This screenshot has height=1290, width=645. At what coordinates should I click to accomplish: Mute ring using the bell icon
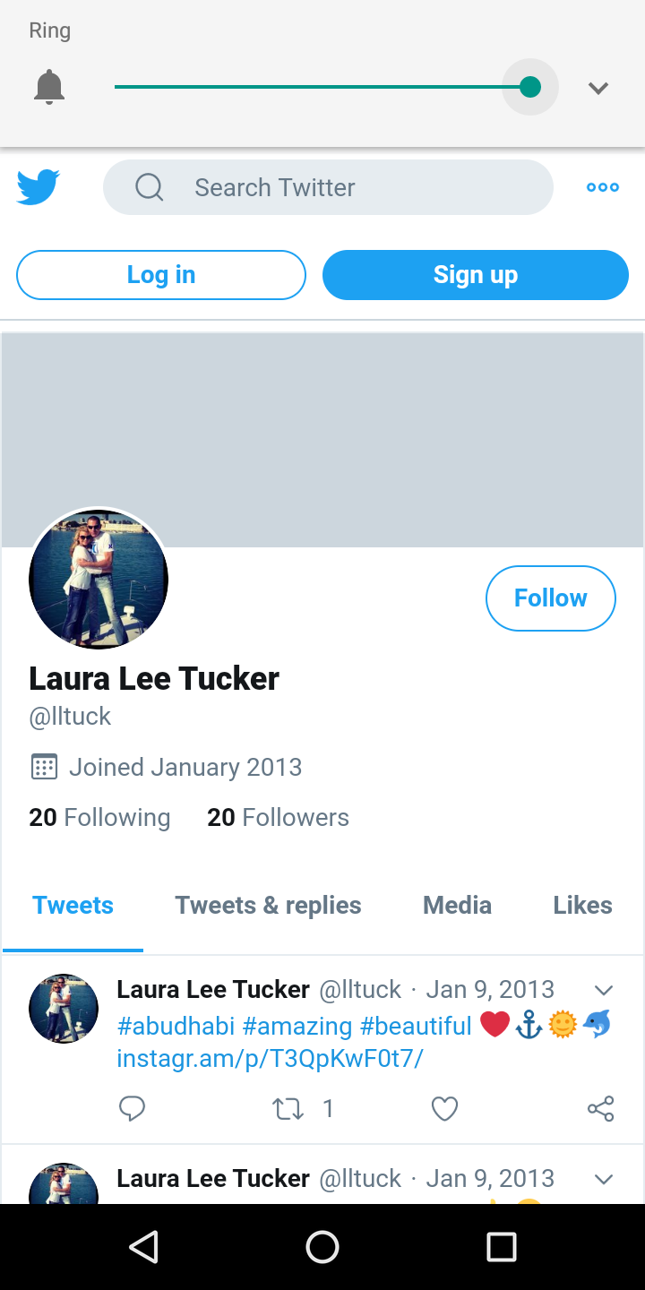point(49,87)
